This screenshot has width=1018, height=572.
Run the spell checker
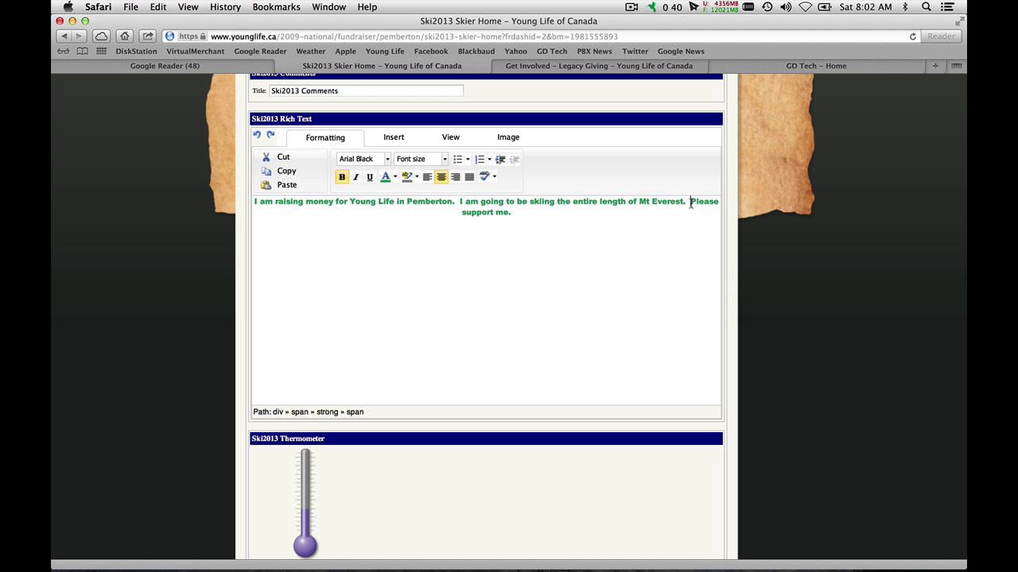pyautogui.click(x=484, y=177)
